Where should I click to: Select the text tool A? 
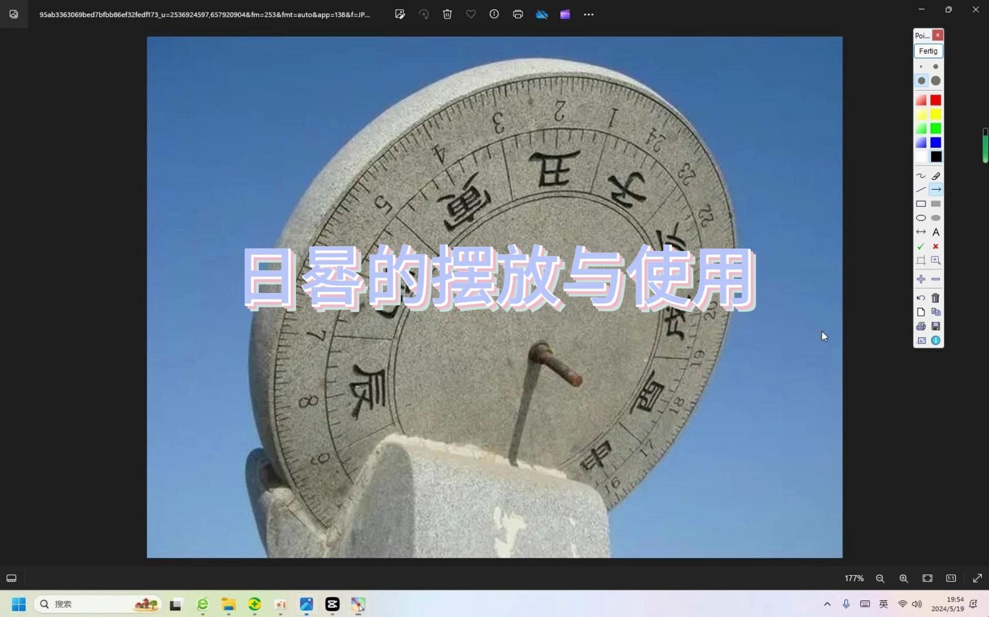(x=935, y=232)
